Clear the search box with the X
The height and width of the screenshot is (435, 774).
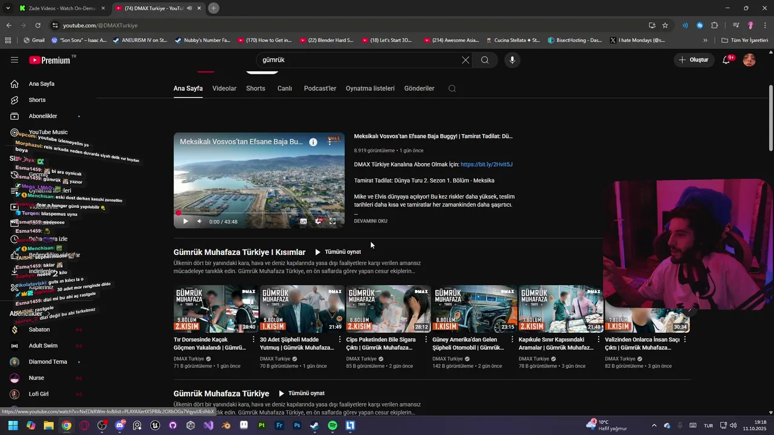[x=465, y=60]
